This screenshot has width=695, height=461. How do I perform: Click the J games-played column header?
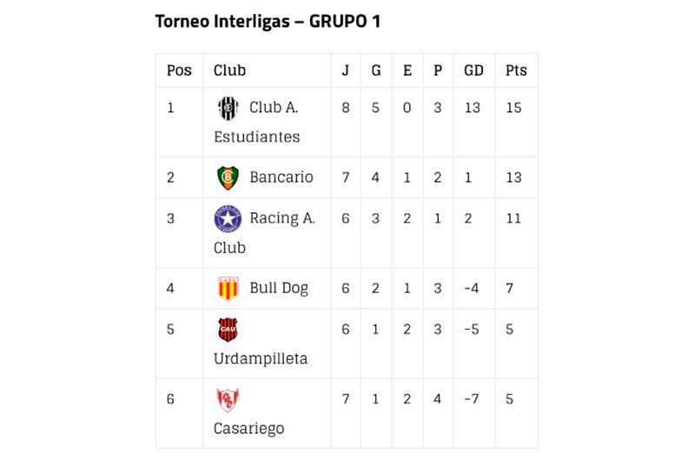(x=345, y=70)
